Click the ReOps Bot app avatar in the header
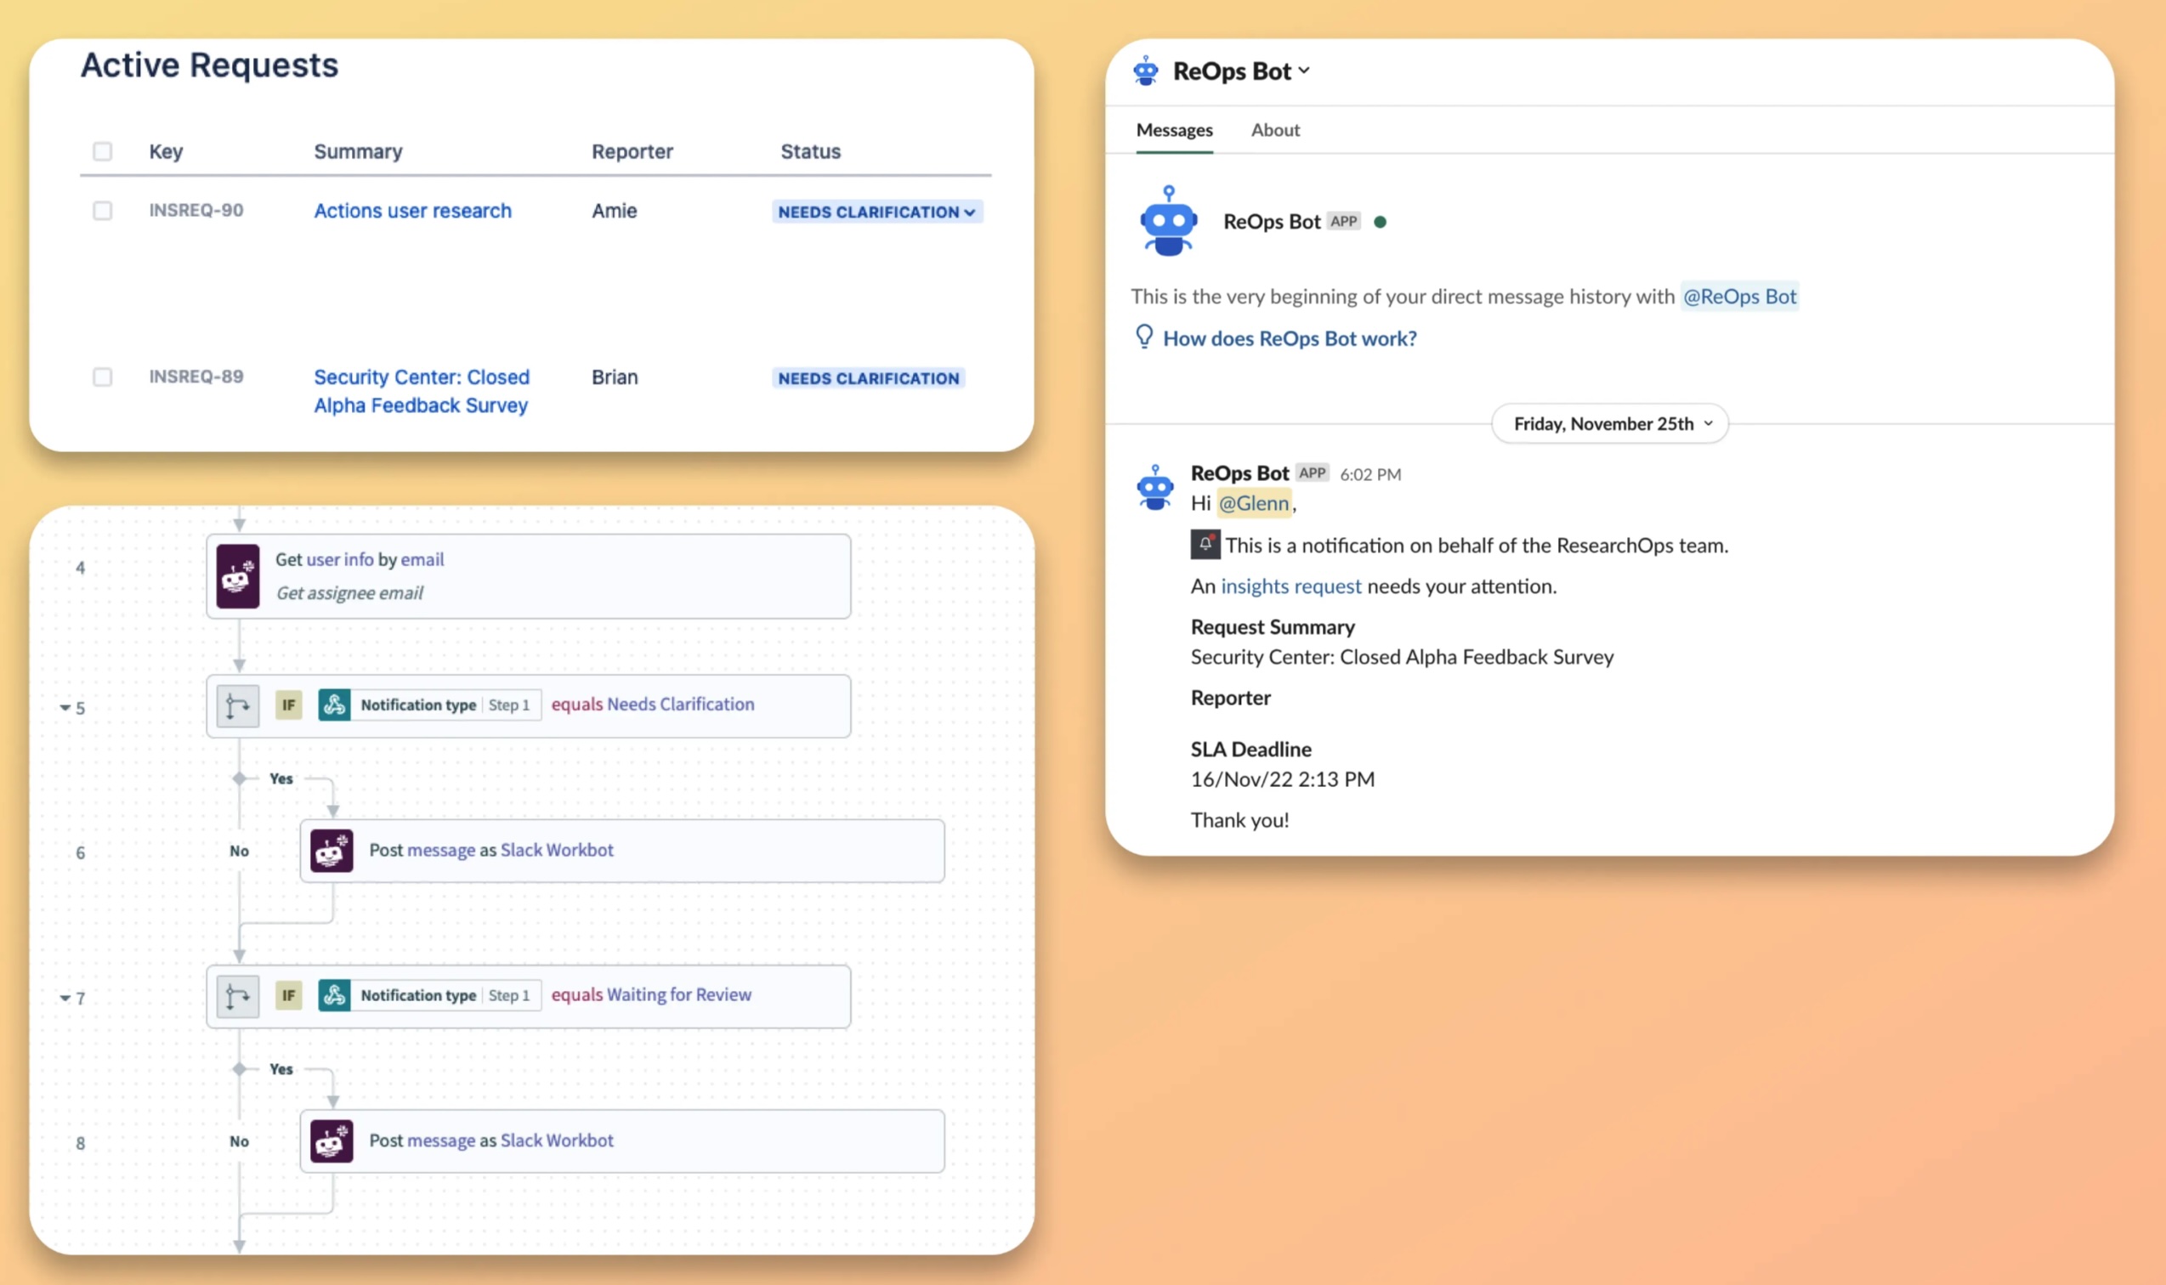Viewport: 2166px width, 1285px height. coord(1146,71)
